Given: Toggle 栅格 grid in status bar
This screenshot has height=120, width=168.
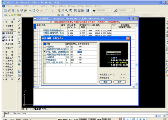Looking at the screenshot, I should 65,119.
